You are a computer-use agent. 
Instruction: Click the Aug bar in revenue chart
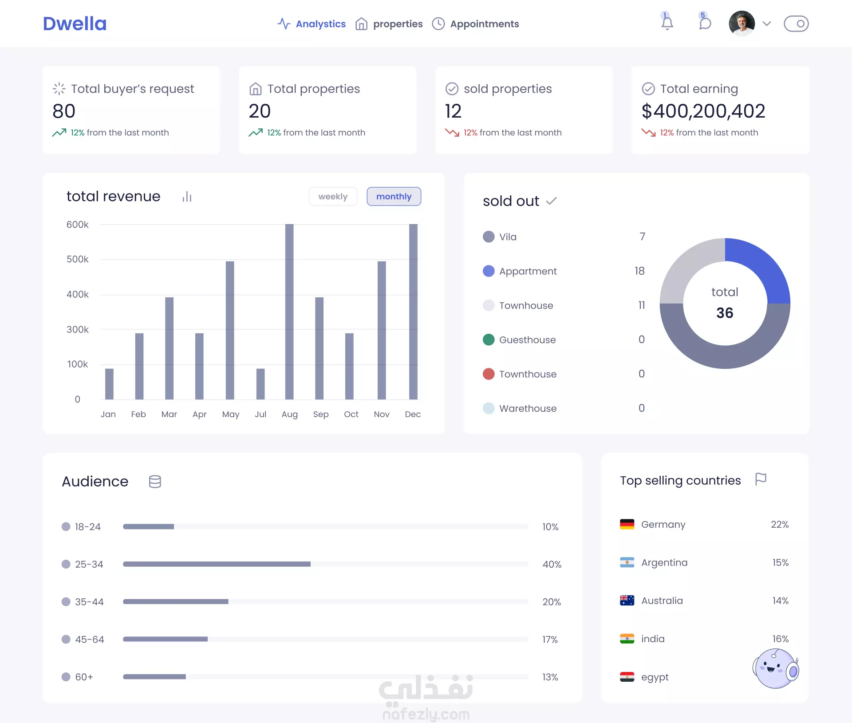(x=289, y=312)
